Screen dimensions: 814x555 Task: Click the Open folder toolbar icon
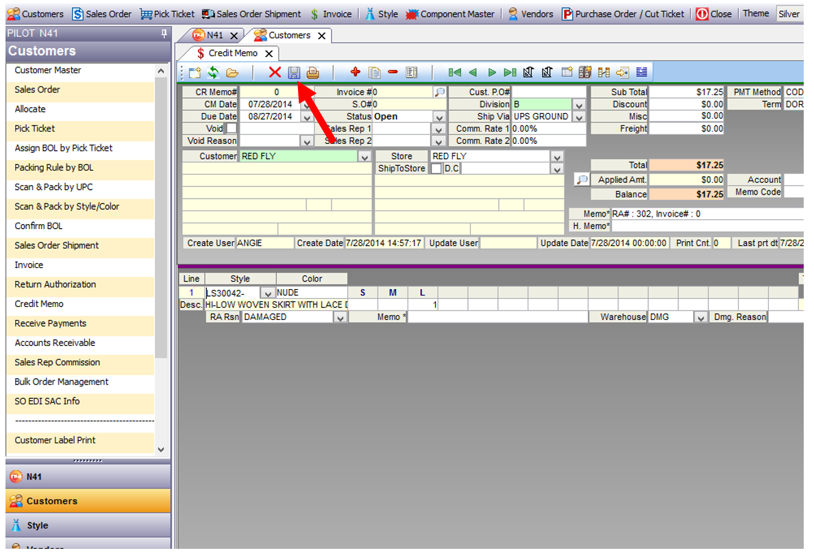[232, 73]
